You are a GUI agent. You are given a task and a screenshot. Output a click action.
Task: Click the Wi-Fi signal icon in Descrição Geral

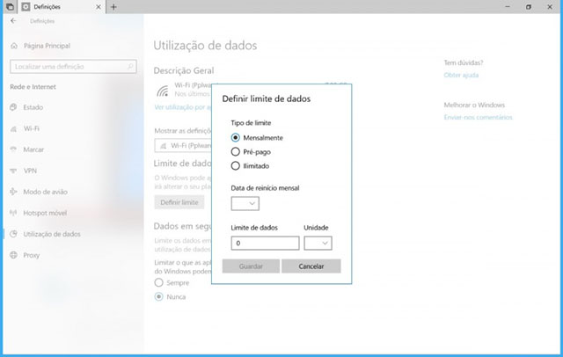pos(163,91)
